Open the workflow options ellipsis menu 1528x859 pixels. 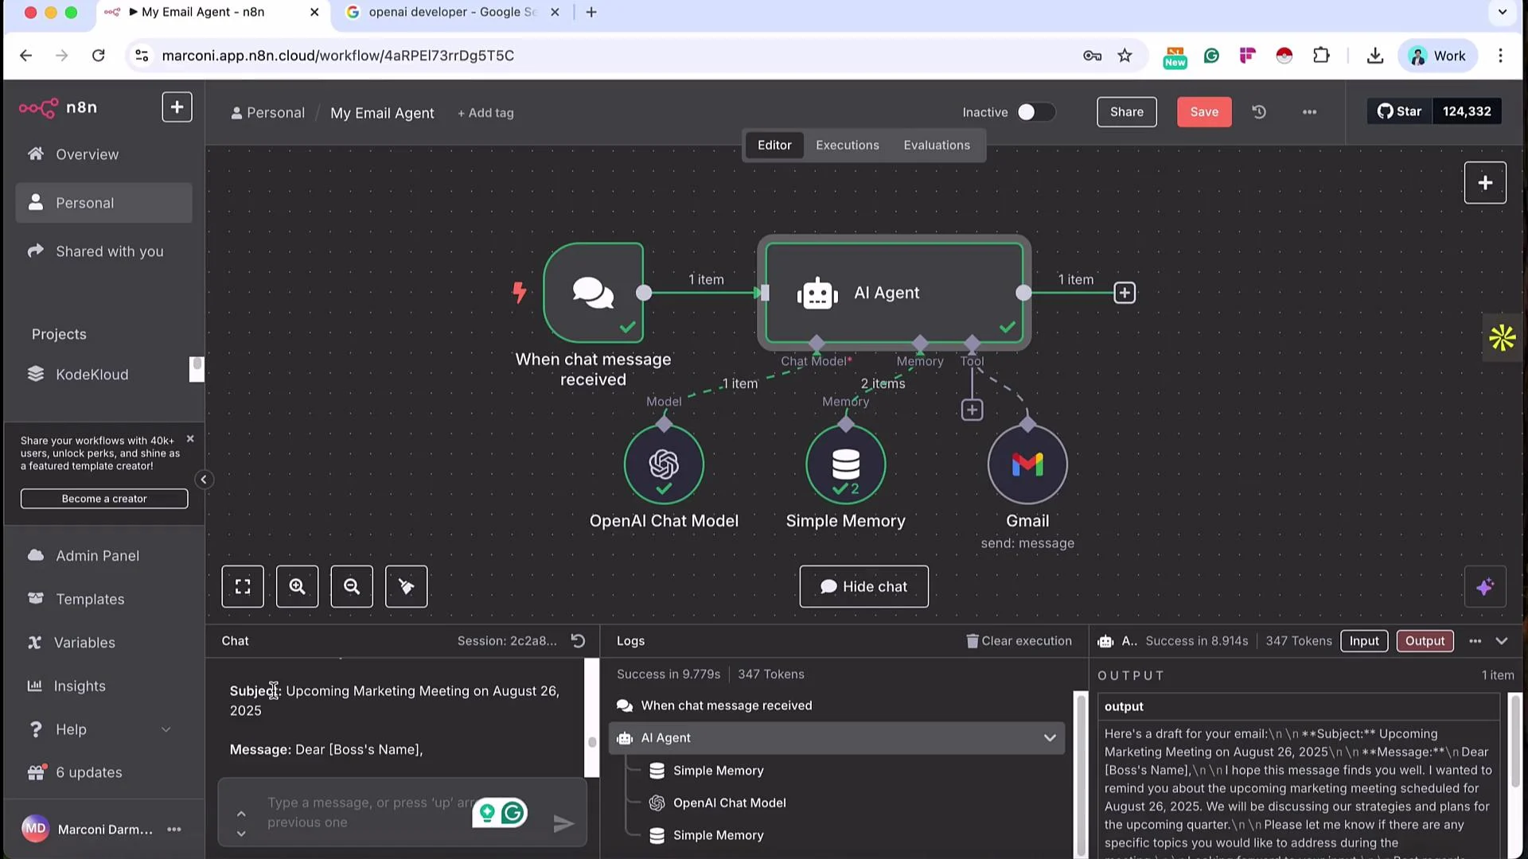1309,112
